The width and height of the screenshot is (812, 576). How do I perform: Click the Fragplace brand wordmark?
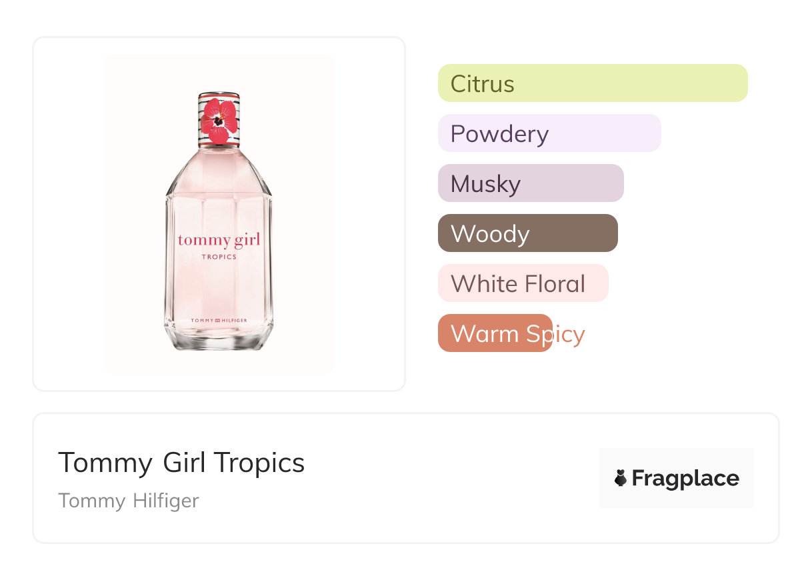point(685,478)
